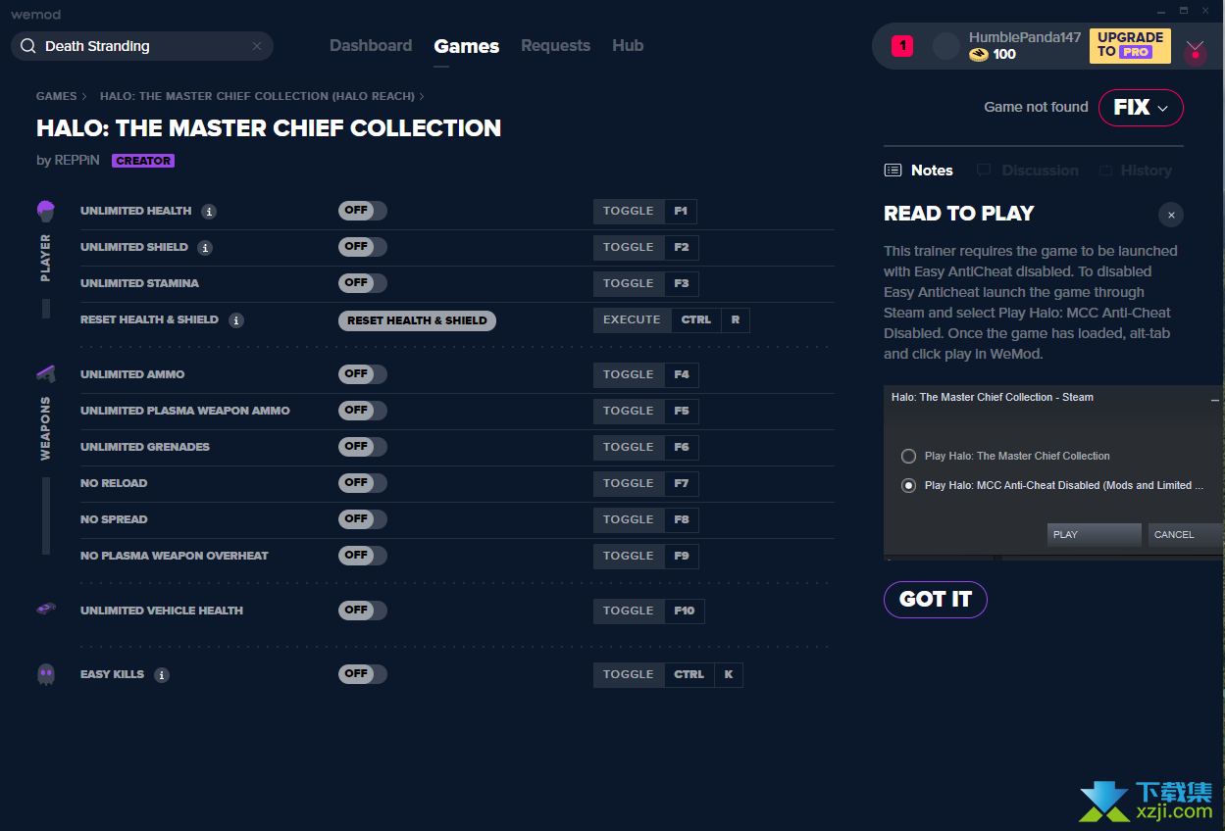Show info for Unlimited Health

point(209,212)
